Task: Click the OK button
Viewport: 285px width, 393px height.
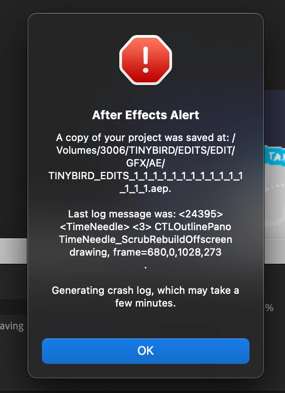Action: click(x=146, y=351)
